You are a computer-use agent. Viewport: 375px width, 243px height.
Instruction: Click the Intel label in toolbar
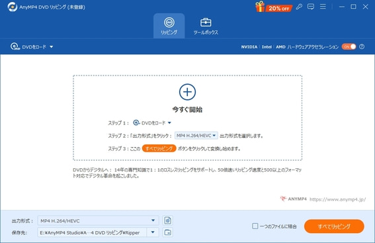[267, 47]
